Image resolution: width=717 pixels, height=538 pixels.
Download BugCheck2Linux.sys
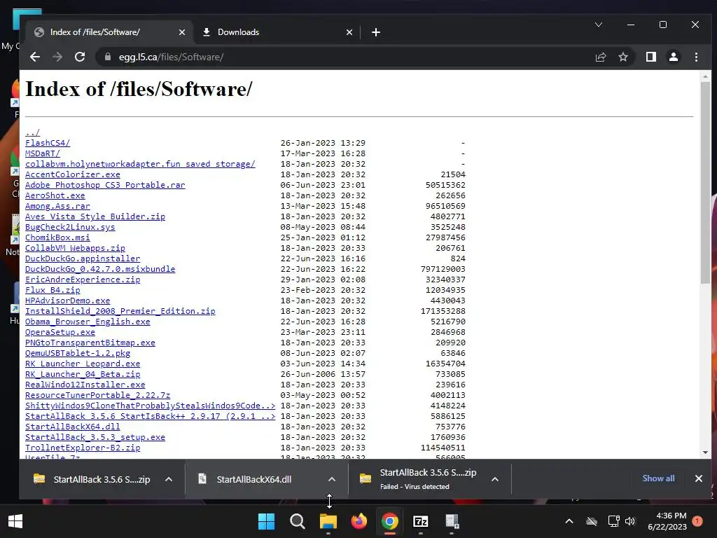[x=70, y=227]
